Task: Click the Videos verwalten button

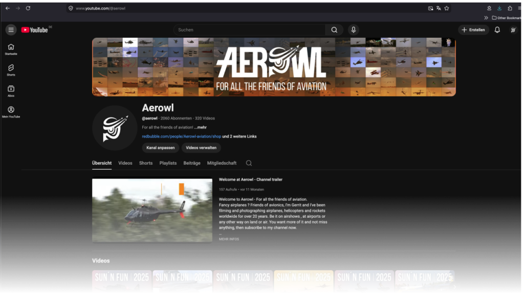Action: 201,148
